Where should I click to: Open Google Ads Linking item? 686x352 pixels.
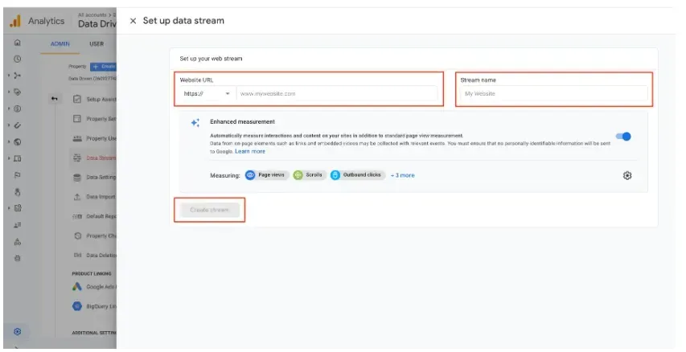pos(94,287)
